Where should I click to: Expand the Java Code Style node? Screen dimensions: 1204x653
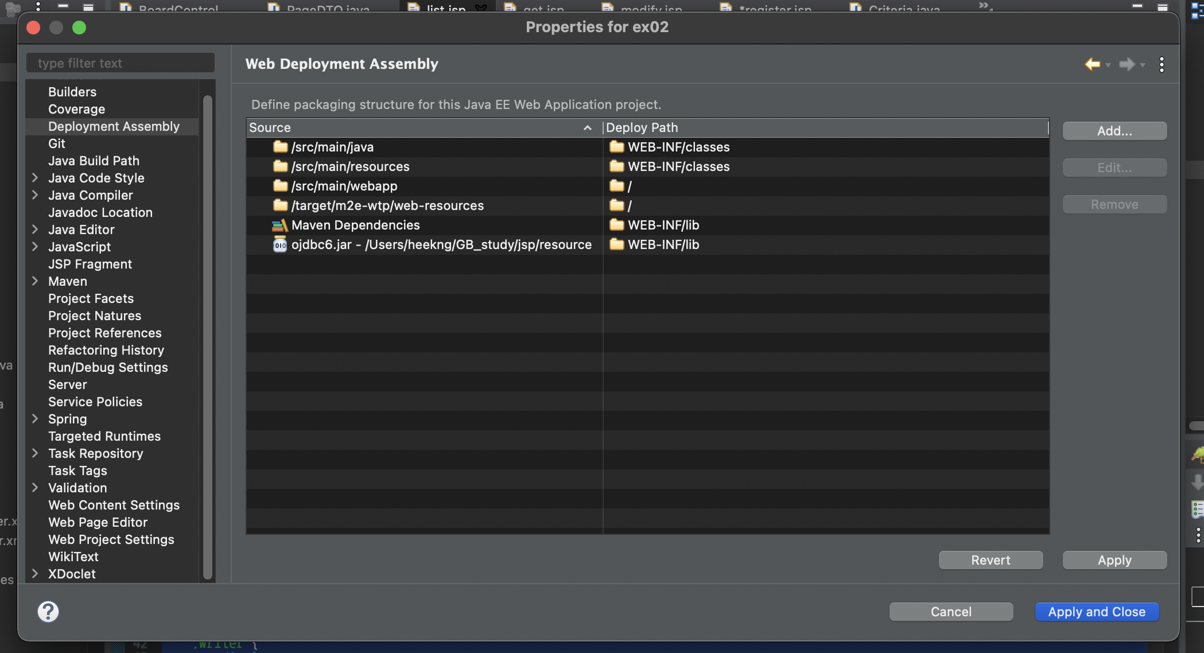[x=35, y=178]
